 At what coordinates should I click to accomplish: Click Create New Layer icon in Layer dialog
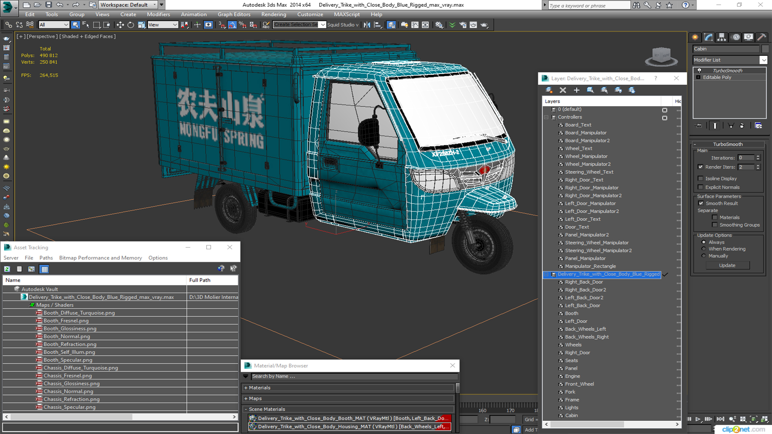549,90
